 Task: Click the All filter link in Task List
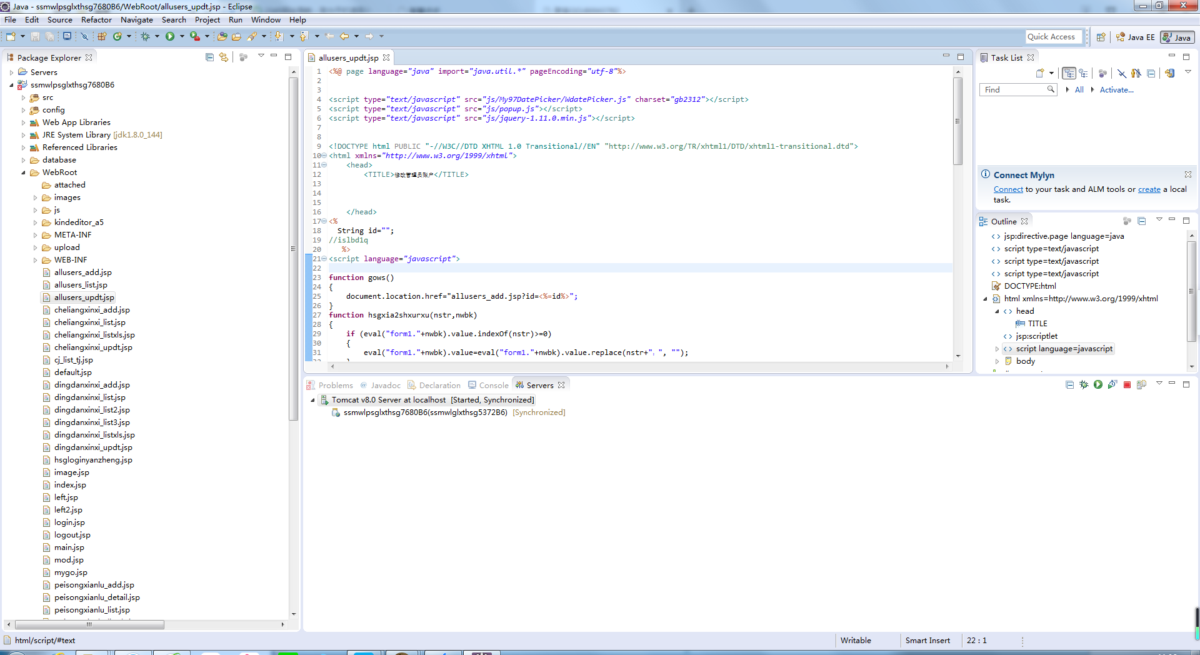(1079, 90)
